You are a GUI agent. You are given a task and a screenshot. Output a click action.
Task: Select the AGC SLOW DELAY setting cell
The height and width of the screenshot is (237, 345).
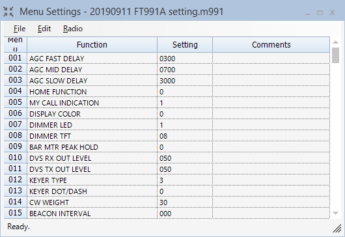[185, 81]
